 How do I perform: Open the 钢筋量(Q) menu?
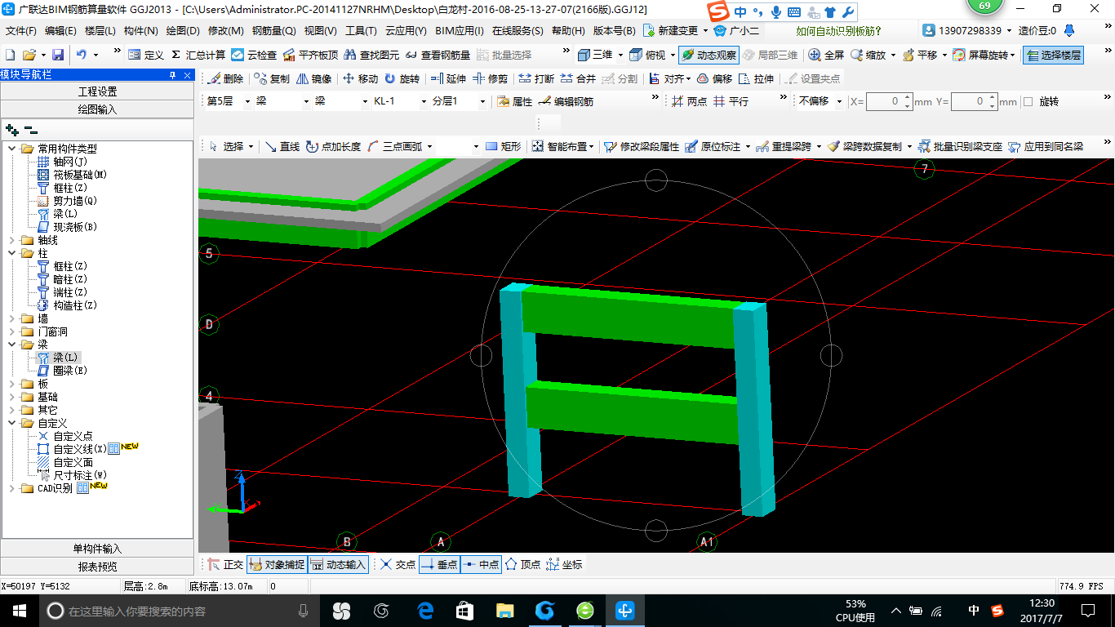click(273, 31)
